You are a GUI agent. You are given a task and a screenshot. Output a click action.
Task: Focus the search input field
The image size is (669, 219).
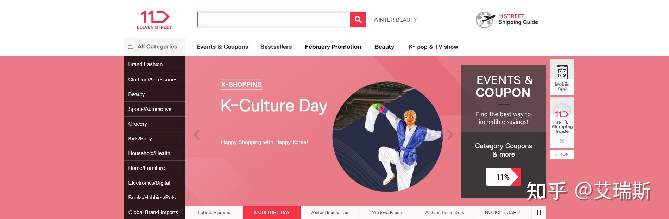[274, 20]
